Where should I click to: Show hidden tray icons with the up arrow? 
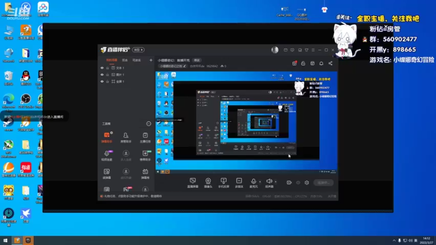(x=394, y=241)
